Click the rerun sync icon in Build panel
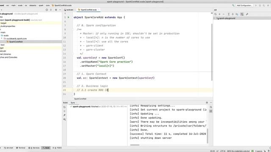271x152 pixels. [64, 107]
